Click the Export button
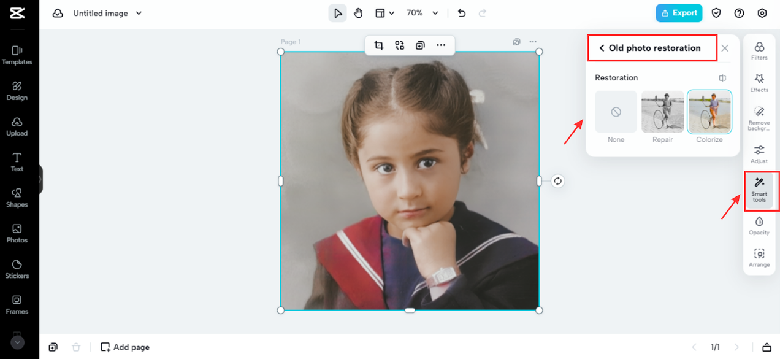This screenshot has height=359, width=780. [679, 13]
